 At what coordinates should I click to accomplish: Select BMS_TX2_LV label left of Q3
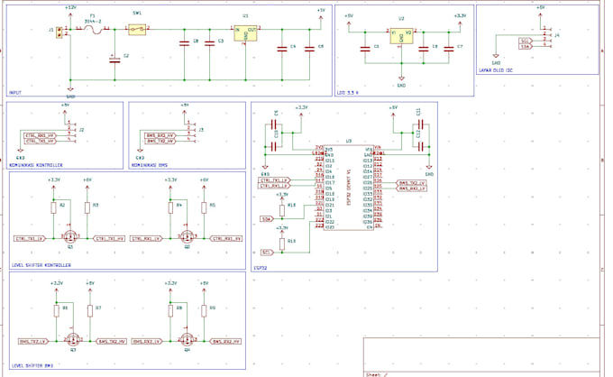point(34,342)
